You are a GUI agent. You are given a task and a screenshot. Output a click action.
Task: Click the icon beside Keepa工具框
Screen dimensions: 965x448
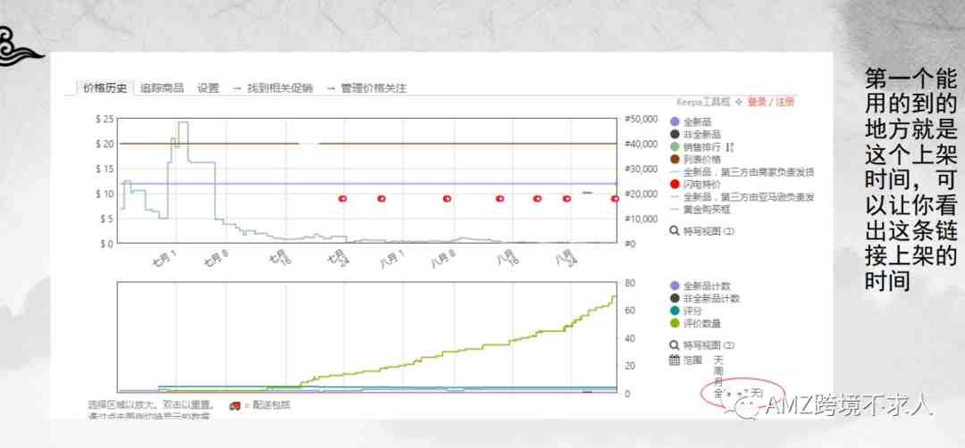click(740, 102)
